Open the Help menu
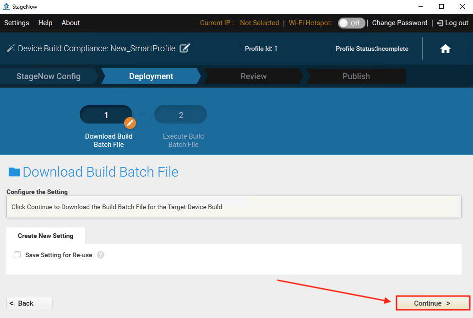Screen dimensions: 473x318 tap(45, 23)
